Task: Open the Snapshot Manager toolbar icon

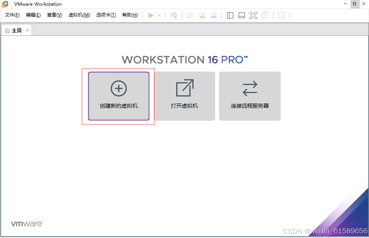Action: pos(214,15)
